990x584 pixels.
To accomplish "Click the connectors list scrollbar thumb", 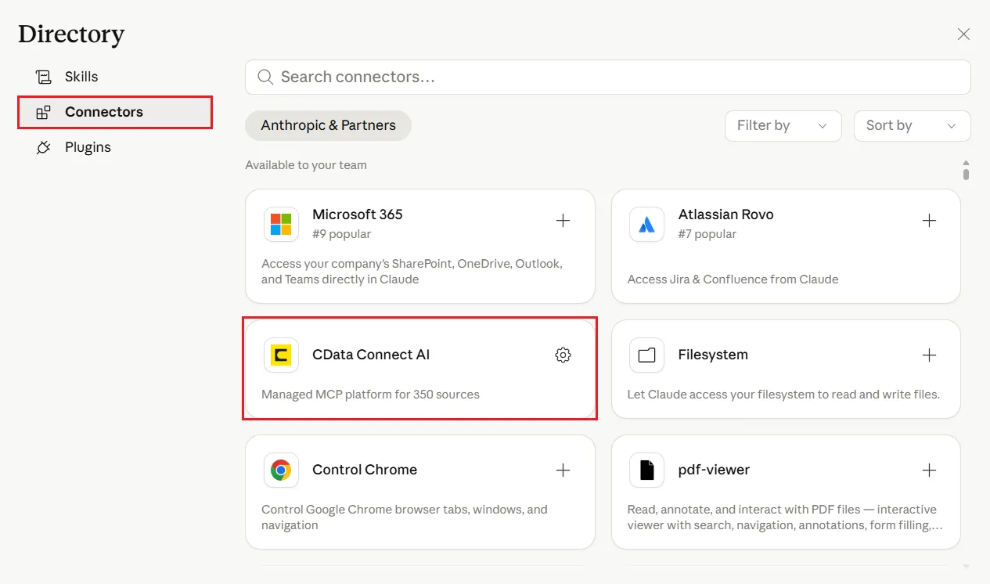I will pos(967,174).
